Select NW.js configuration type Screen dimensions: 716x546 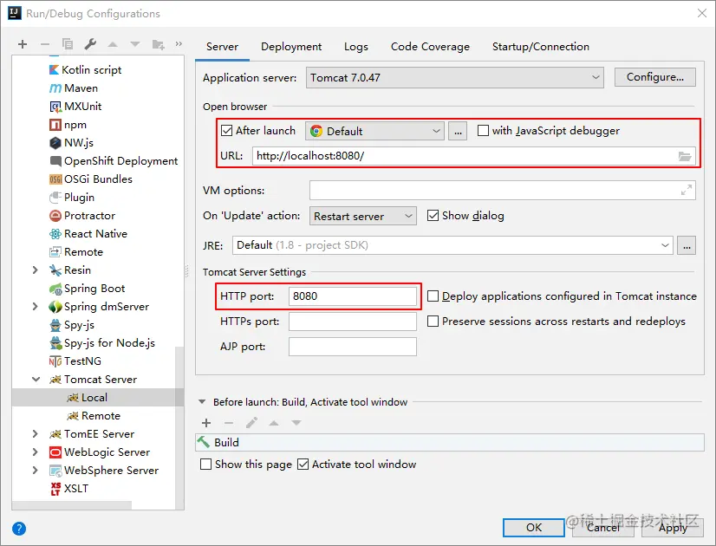pos(71,143)
